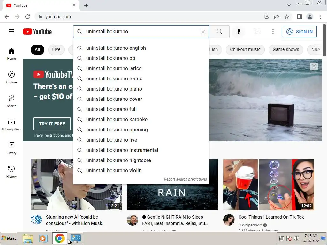Start voice search with the microphone
The width and height of the screenshot is (327, 245).
[x=238, y=32]
